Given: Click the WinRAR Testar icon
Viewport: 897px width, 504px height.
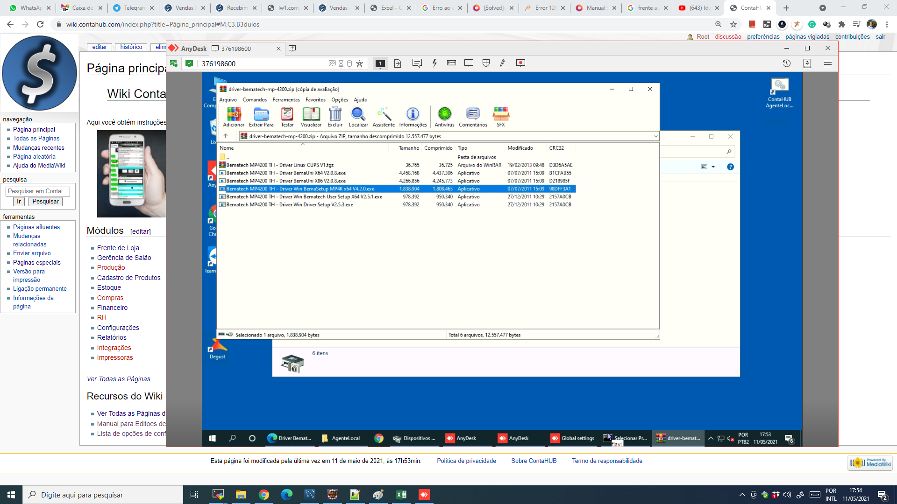Looking at the screenshot, I should [x=287, y=117].
